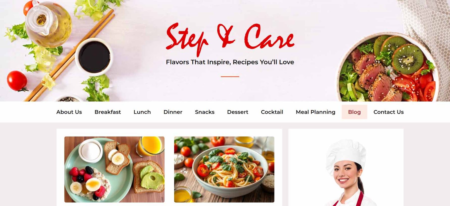Click the Snacks navigation link
This screenshot has height=206, width=450.
[x=205, y=112]
